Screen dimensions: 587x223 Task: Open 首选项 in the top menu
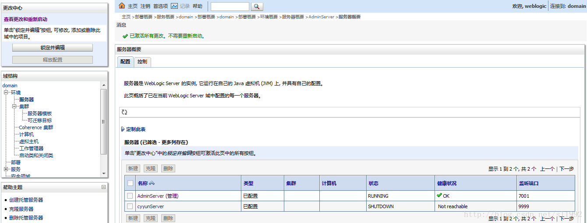tap(160, 6)
